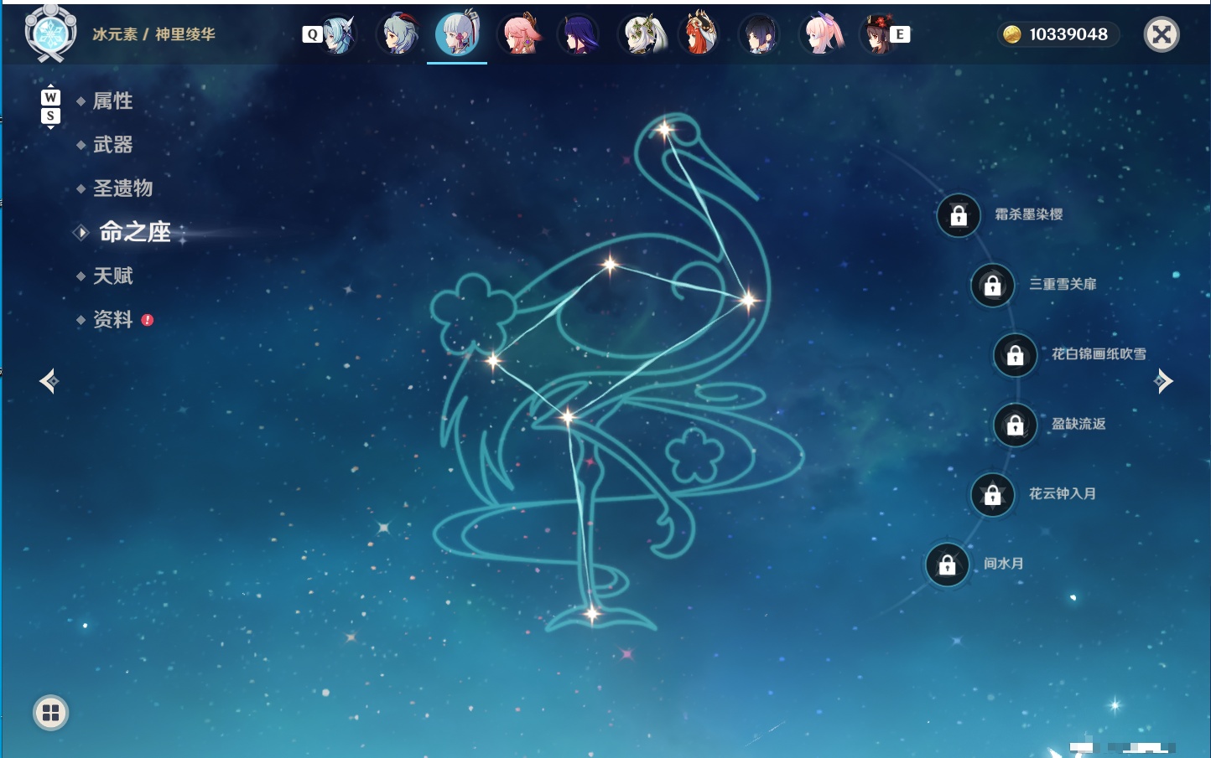Open the 盈缺流返 locked constellation
Viewport: 1211px width, 758px height.
pyautogui.click(x=1015, y=425)
